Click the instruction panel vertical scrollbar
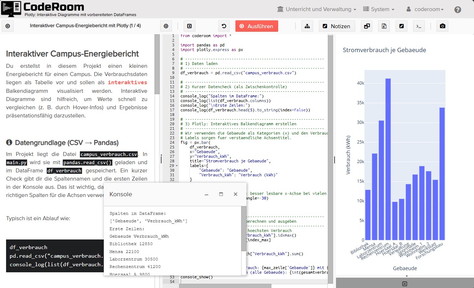This screenshot has width=474, height=288. [x=157, y=64]
